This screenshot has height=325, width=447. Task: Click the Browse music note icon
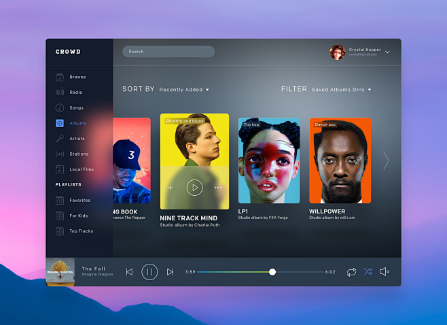click(x=60, y=77)
